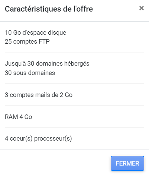Click the word FTP
Viewport: 149px width, 176px height.
tap(44, 41)
